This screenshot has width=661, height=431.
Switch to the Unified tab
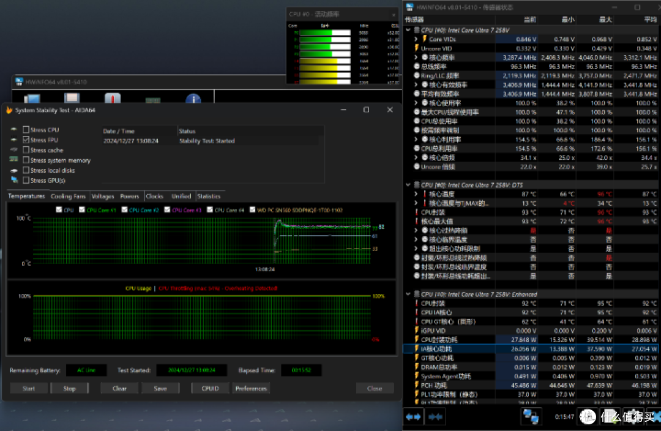[x=181, y=196]
